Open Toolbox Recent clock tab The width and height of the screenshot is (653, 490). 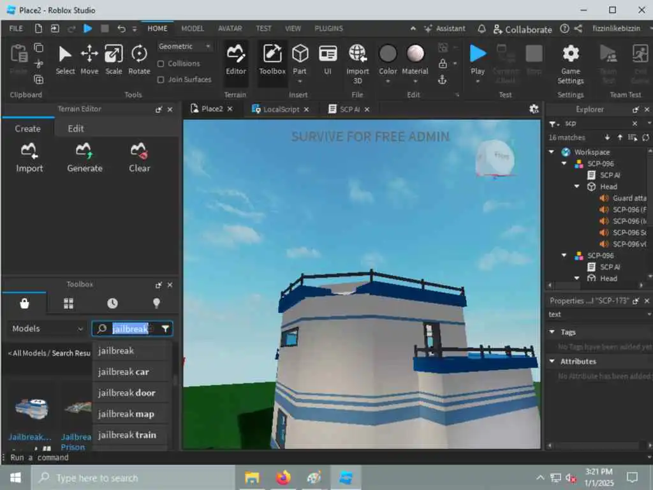coord(112,303)
